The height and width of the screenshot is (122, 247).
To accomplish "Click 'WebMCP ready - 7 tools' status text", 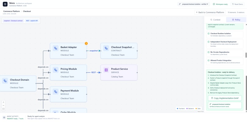I will [x=15, y=119].
